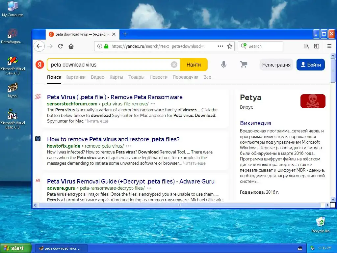The height and width of the screenshot is (253, 337).
Task: Click the vertical scrollbar up arrow
Action: click(x=333, y=56)
